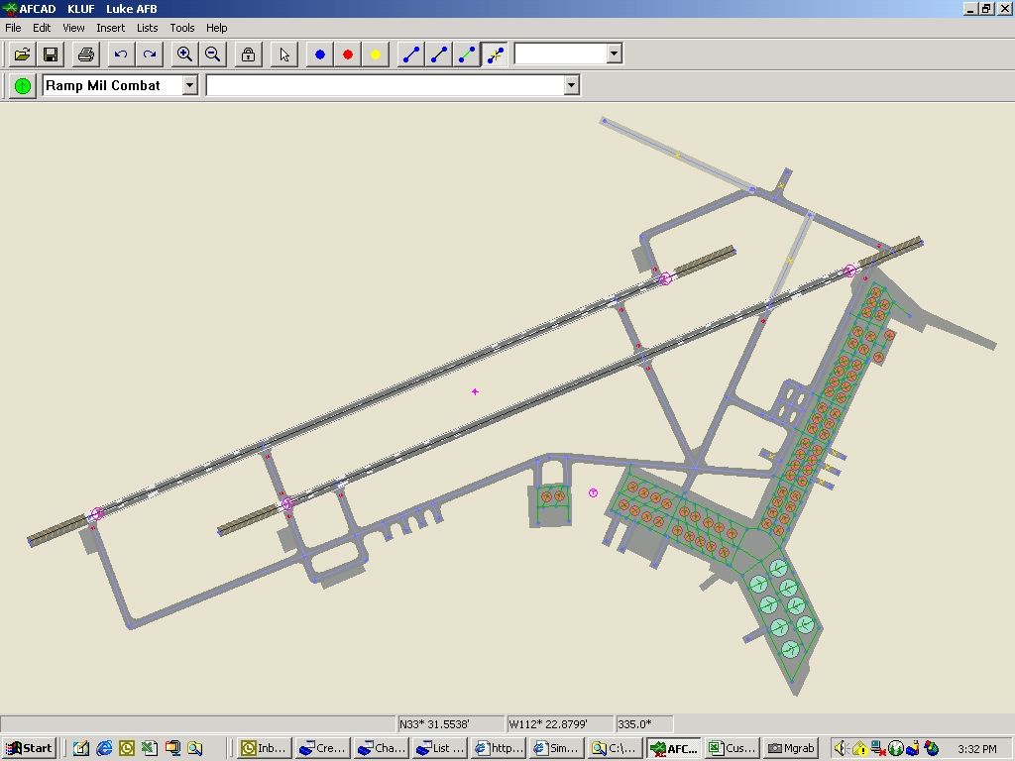The height and width of the screenshot is (761, 1015).
Task: Undo the last edit
Action: click(121, 54)
